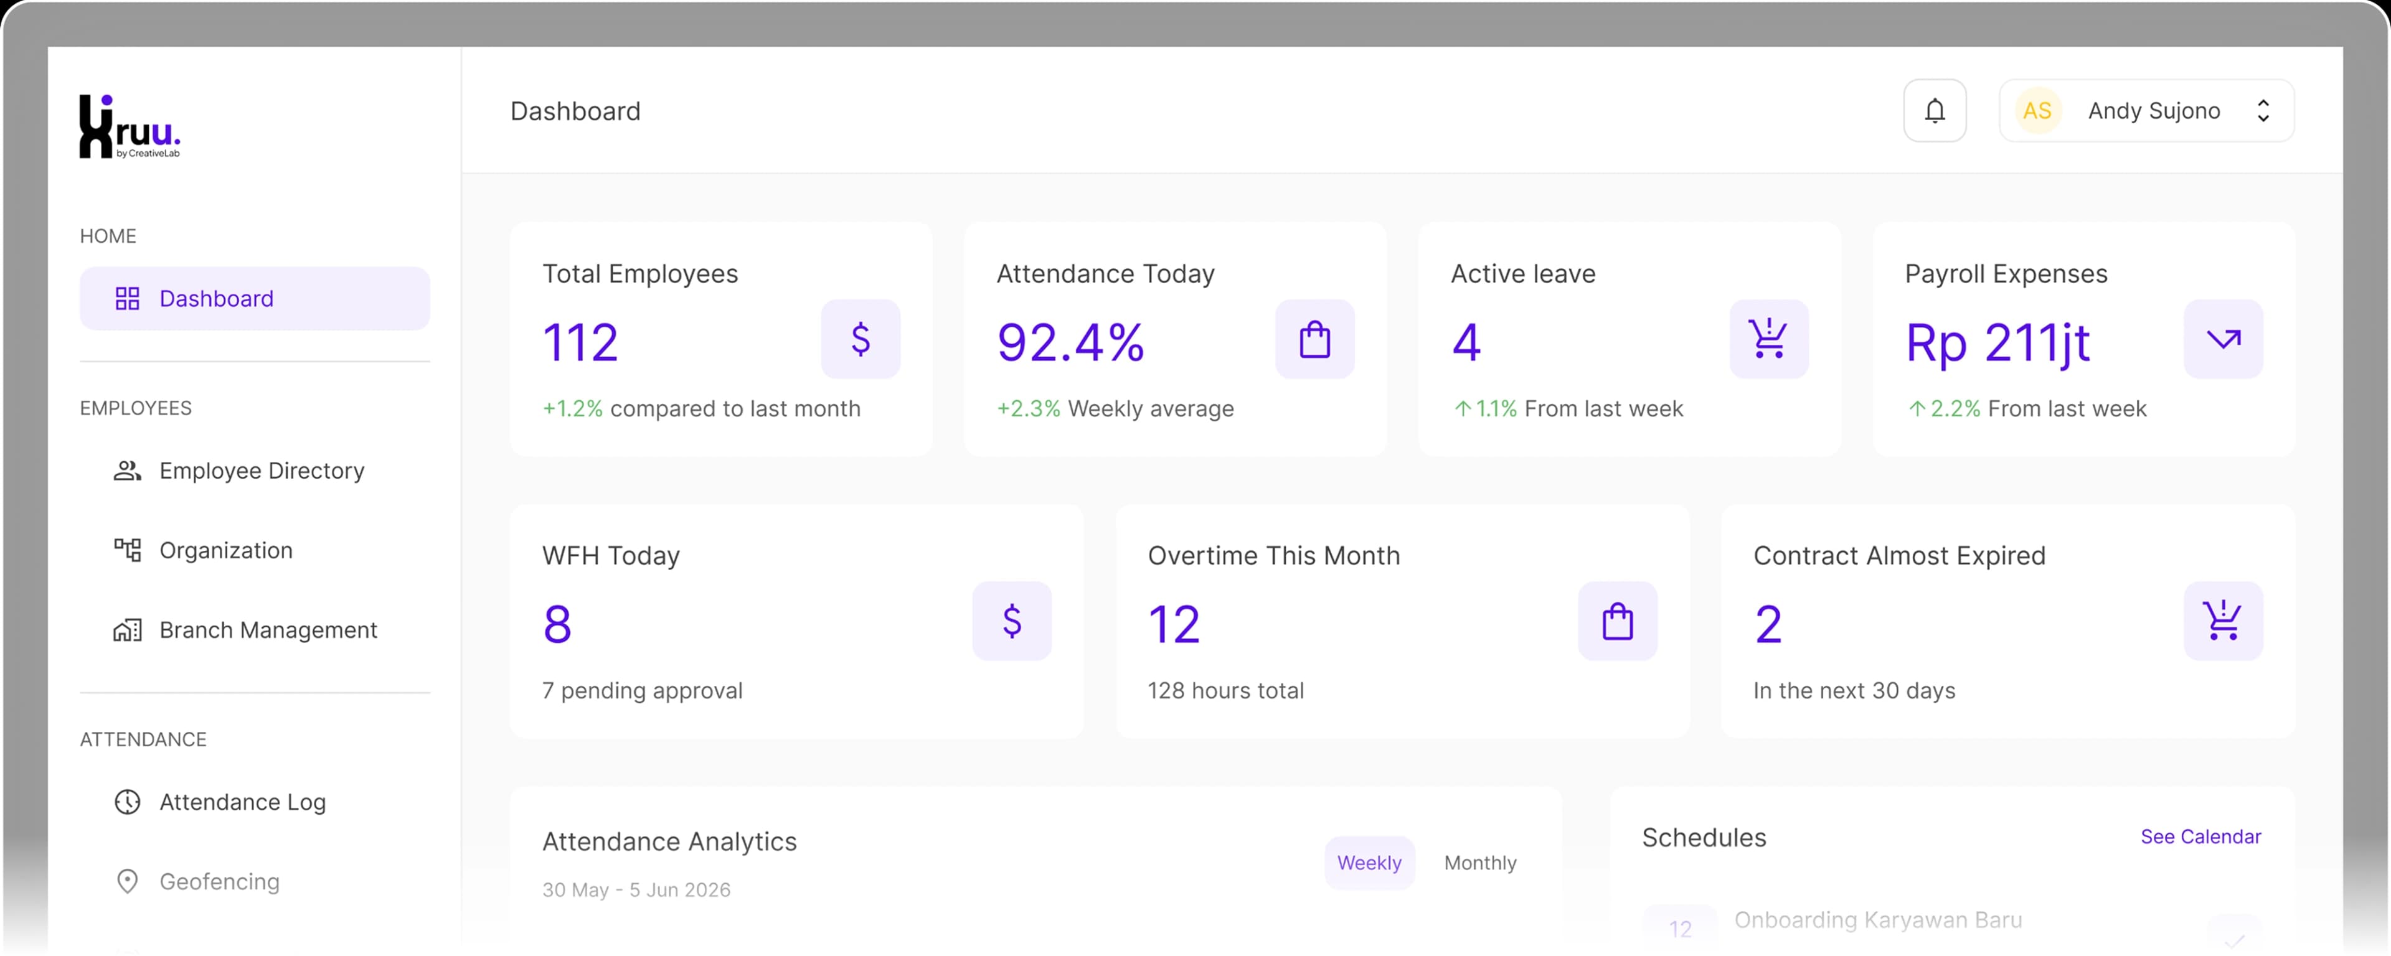
Task: Click the Rp 211jt payroll value
Action: coord(1997,344)
